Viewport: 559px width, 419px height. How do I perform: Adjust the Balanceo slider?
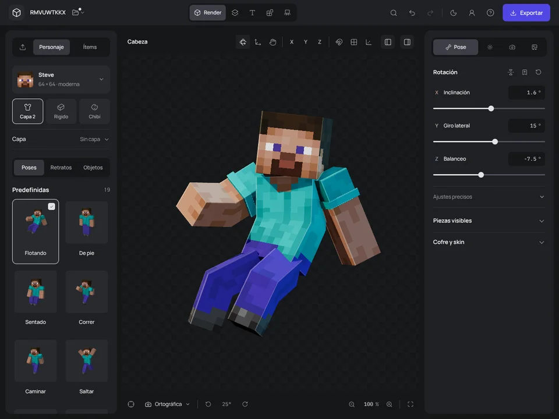pos(489,175)
